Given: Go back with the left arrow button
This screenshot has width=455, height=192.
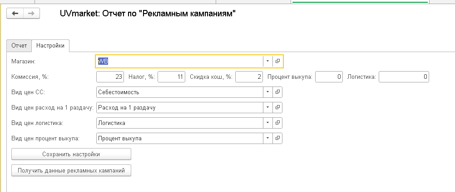Looking at the screenshot, I should (15, 13).
